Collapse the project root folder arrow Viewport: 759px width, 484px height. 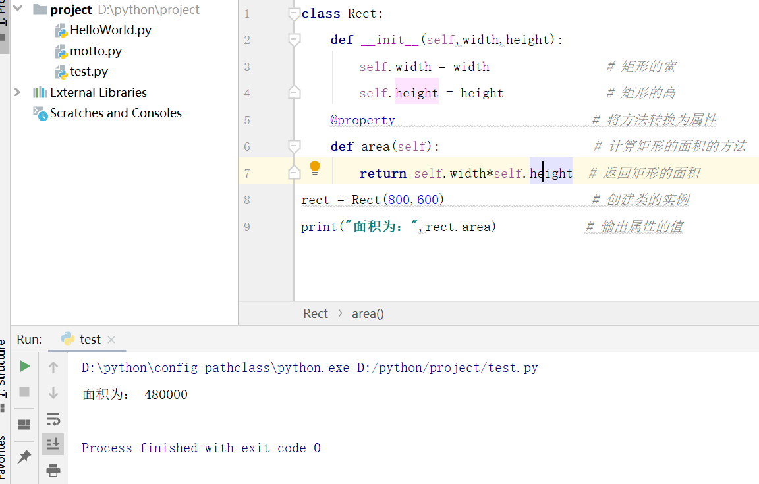18,9
